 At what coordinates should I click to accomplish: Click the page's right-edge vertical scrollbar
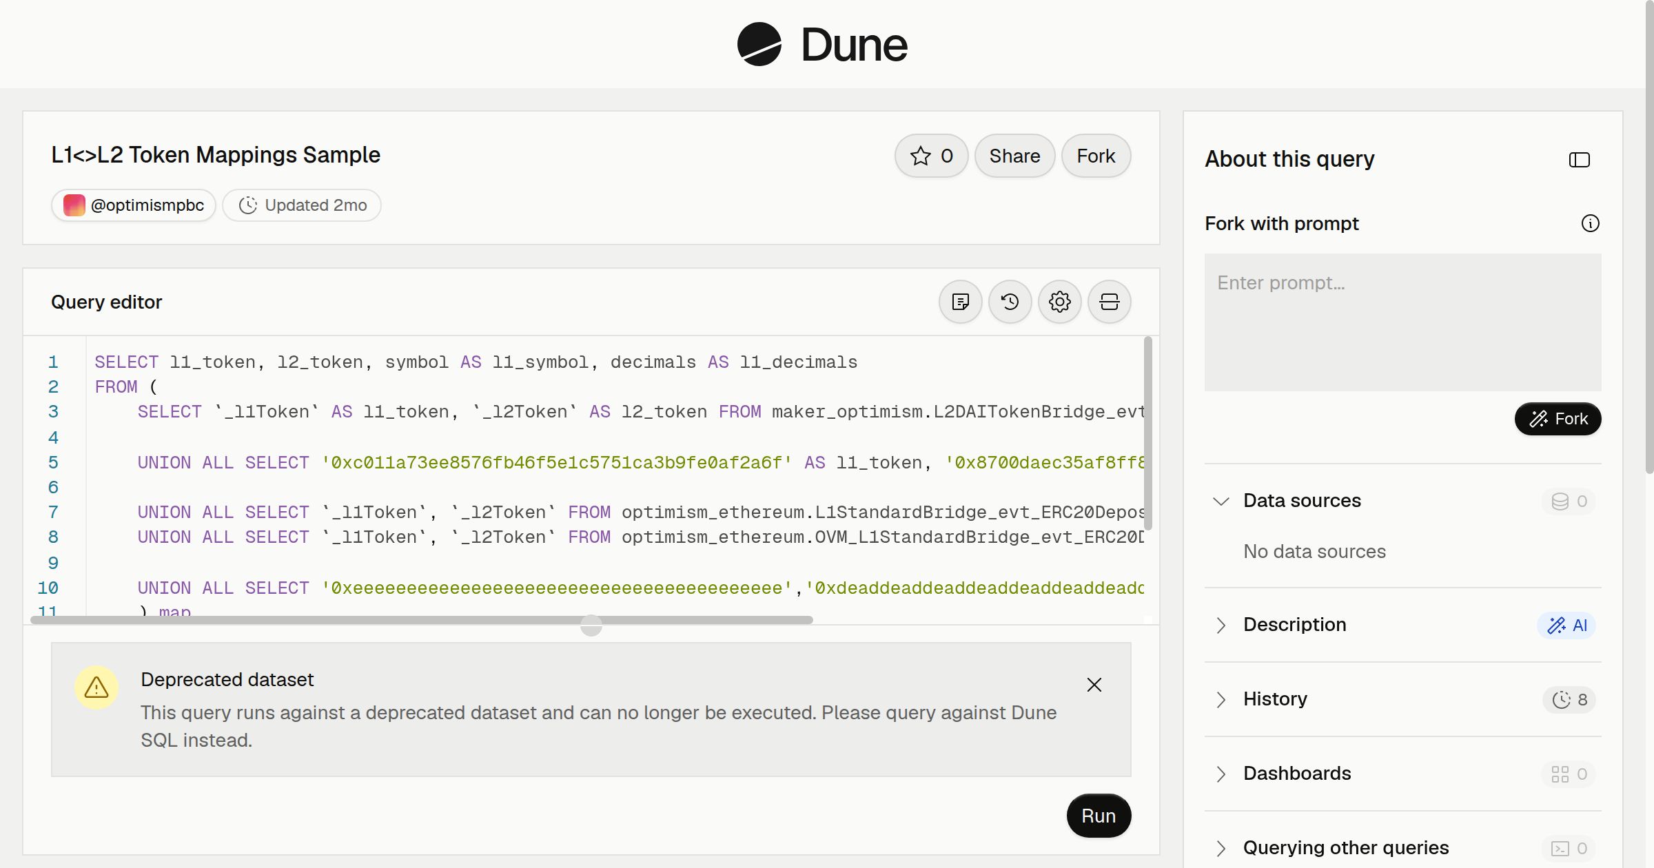pyautogui.click(x=1648, y=237)
